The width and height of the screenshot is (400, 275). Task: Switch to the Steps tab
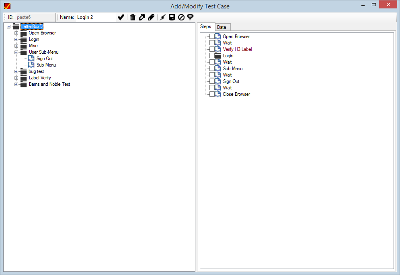pyautogui.click(x=206, y=26)
